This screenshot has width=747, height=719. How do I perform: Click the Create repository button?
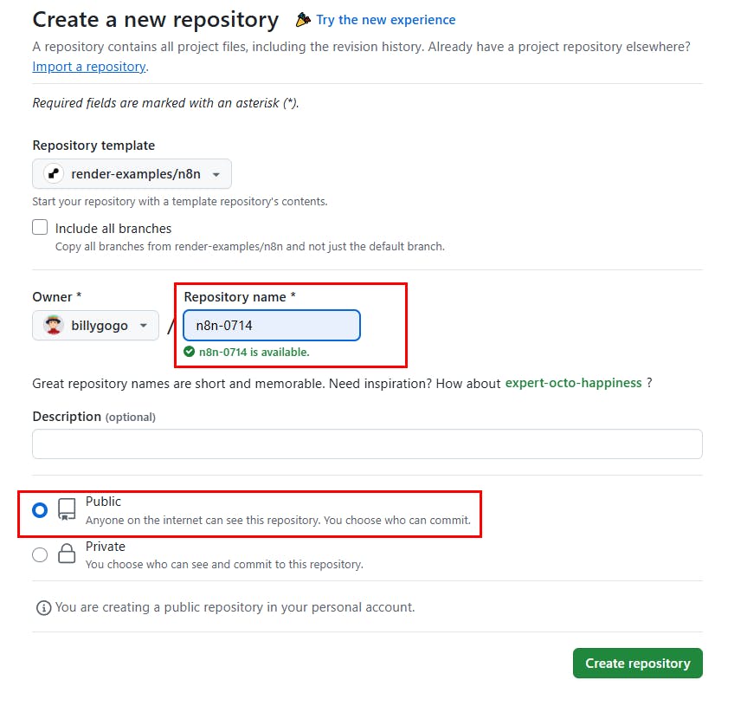638,664
